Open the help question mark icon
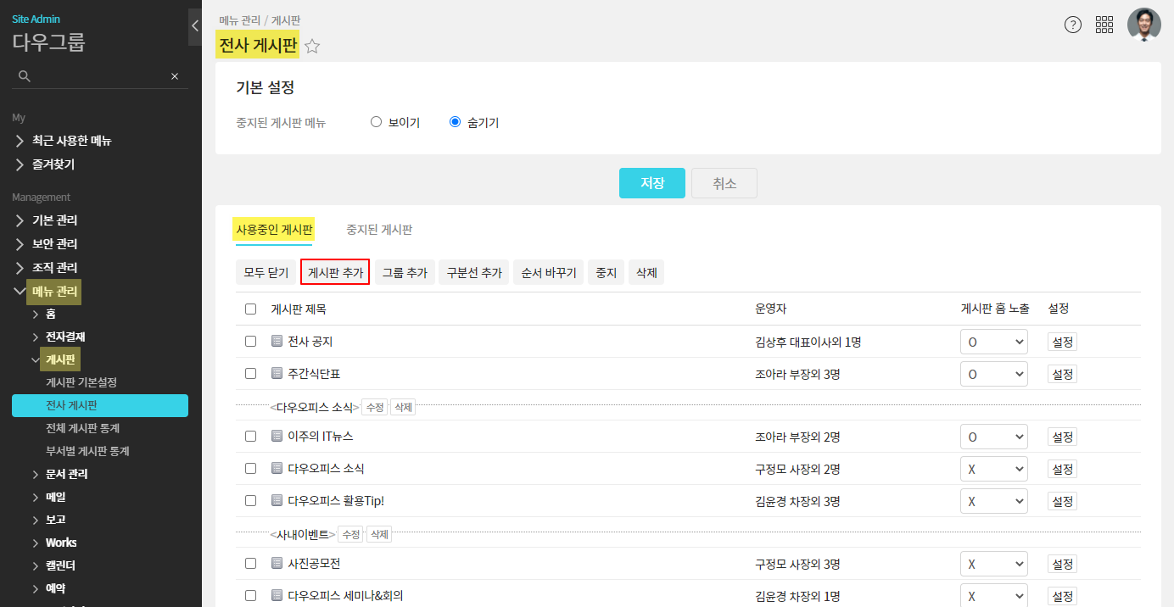The height and width of the screenshot is (607, 1174). click(1073, 25)
